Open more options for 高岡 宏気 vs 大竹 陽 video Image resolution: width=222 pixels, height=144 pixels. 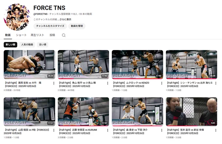[x=54, y=83]
